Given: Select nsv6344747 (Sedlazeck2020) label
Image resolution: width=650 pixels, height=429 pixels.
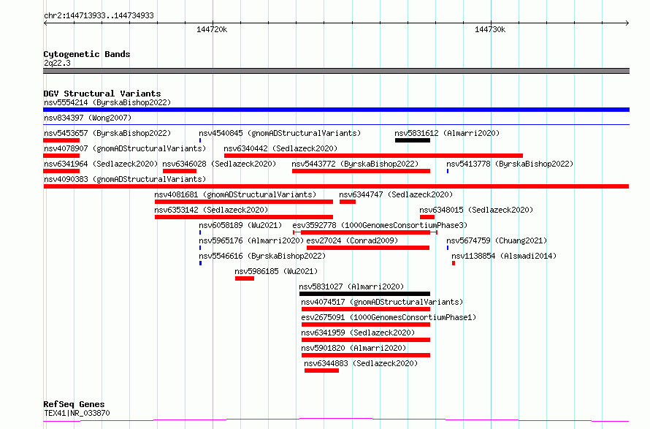Looking at the screenshot, I should (396, 194).
